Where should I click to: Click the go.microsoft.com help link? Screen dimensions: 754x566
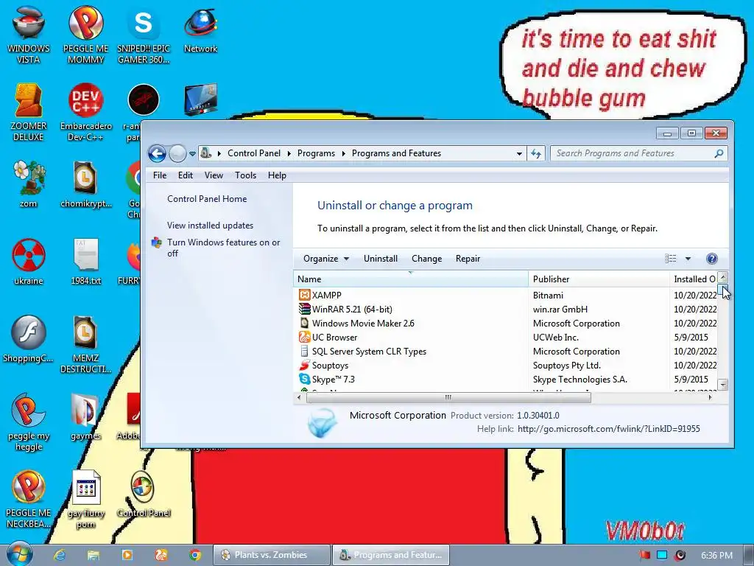(x=608, y=428)
